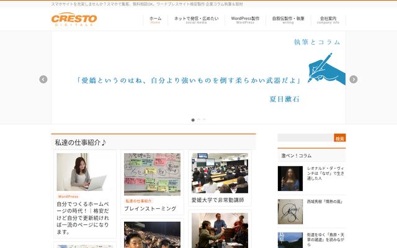
Task: Select the third slider pagination dot
Action: (x=204, y=120)
